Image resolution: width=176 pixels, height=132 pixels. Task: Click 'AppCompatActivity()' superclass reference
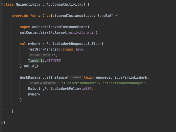tap(66, 5)
